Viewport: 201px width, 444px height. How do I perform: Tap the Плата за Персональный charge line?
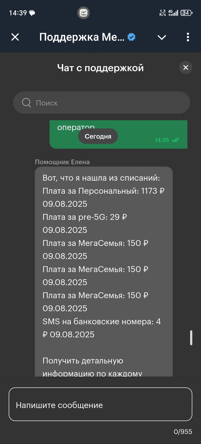(x=103, y=191)
